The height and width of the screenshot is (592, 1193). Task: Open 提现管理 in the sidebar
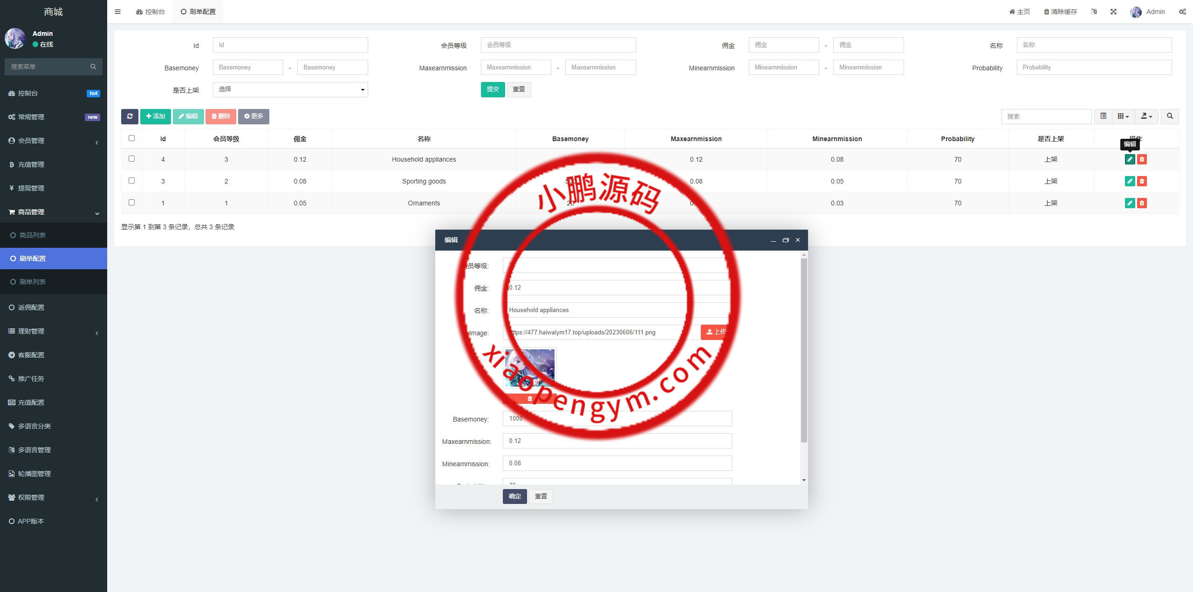(x=54, y=188)
